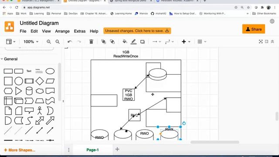
Task: Redo the diagram action
Action: 79,42
